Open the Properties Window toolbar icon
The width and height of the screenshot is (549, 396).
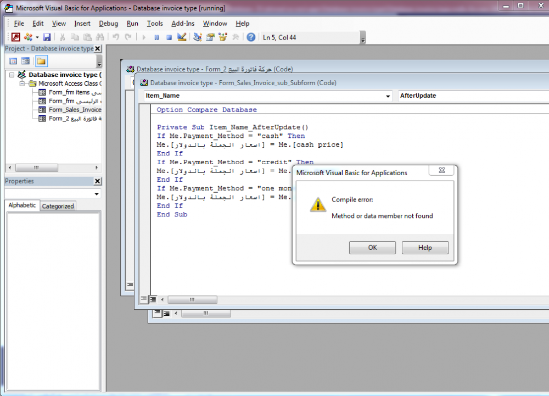[210, 37]
